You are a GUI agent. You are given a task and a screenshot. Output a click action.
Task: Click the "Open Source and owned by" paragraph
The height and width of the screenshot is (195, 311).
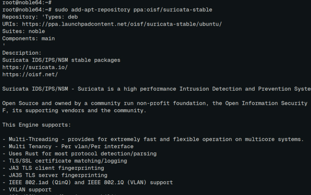click(x=156, y=104)
